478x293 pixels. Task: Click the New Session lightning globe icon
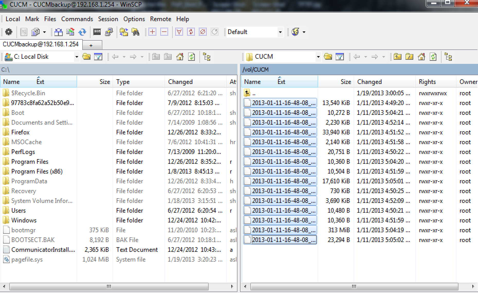tap(296, 32)
